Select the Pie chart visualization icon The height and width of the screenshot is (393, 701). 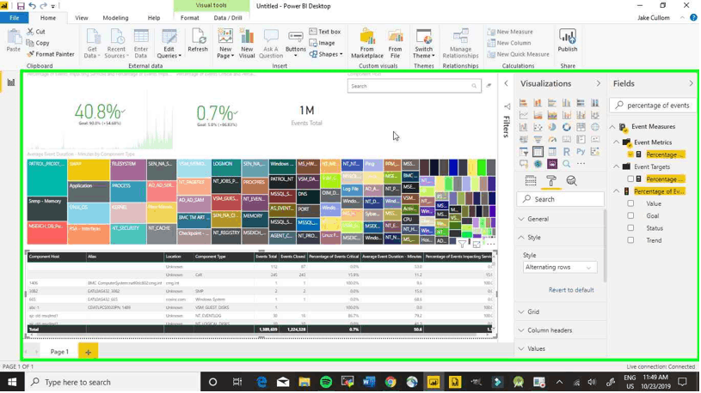click(552, 127)
